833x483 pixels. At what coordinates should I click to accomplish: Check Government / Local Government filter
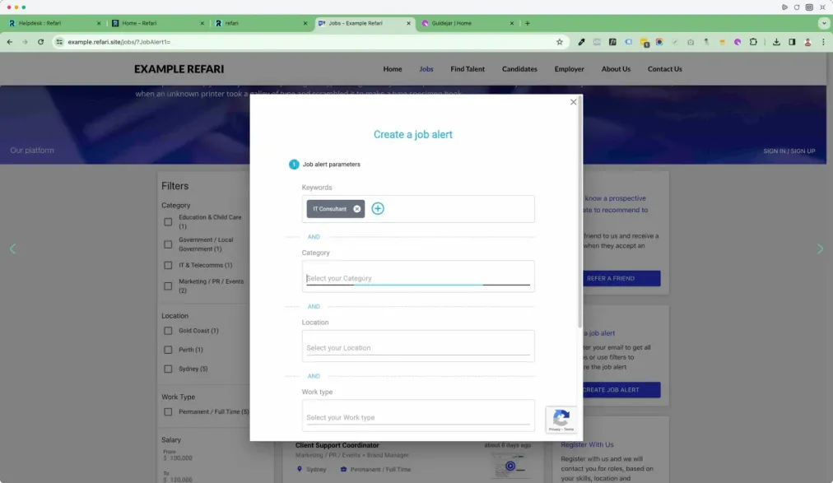168,244
